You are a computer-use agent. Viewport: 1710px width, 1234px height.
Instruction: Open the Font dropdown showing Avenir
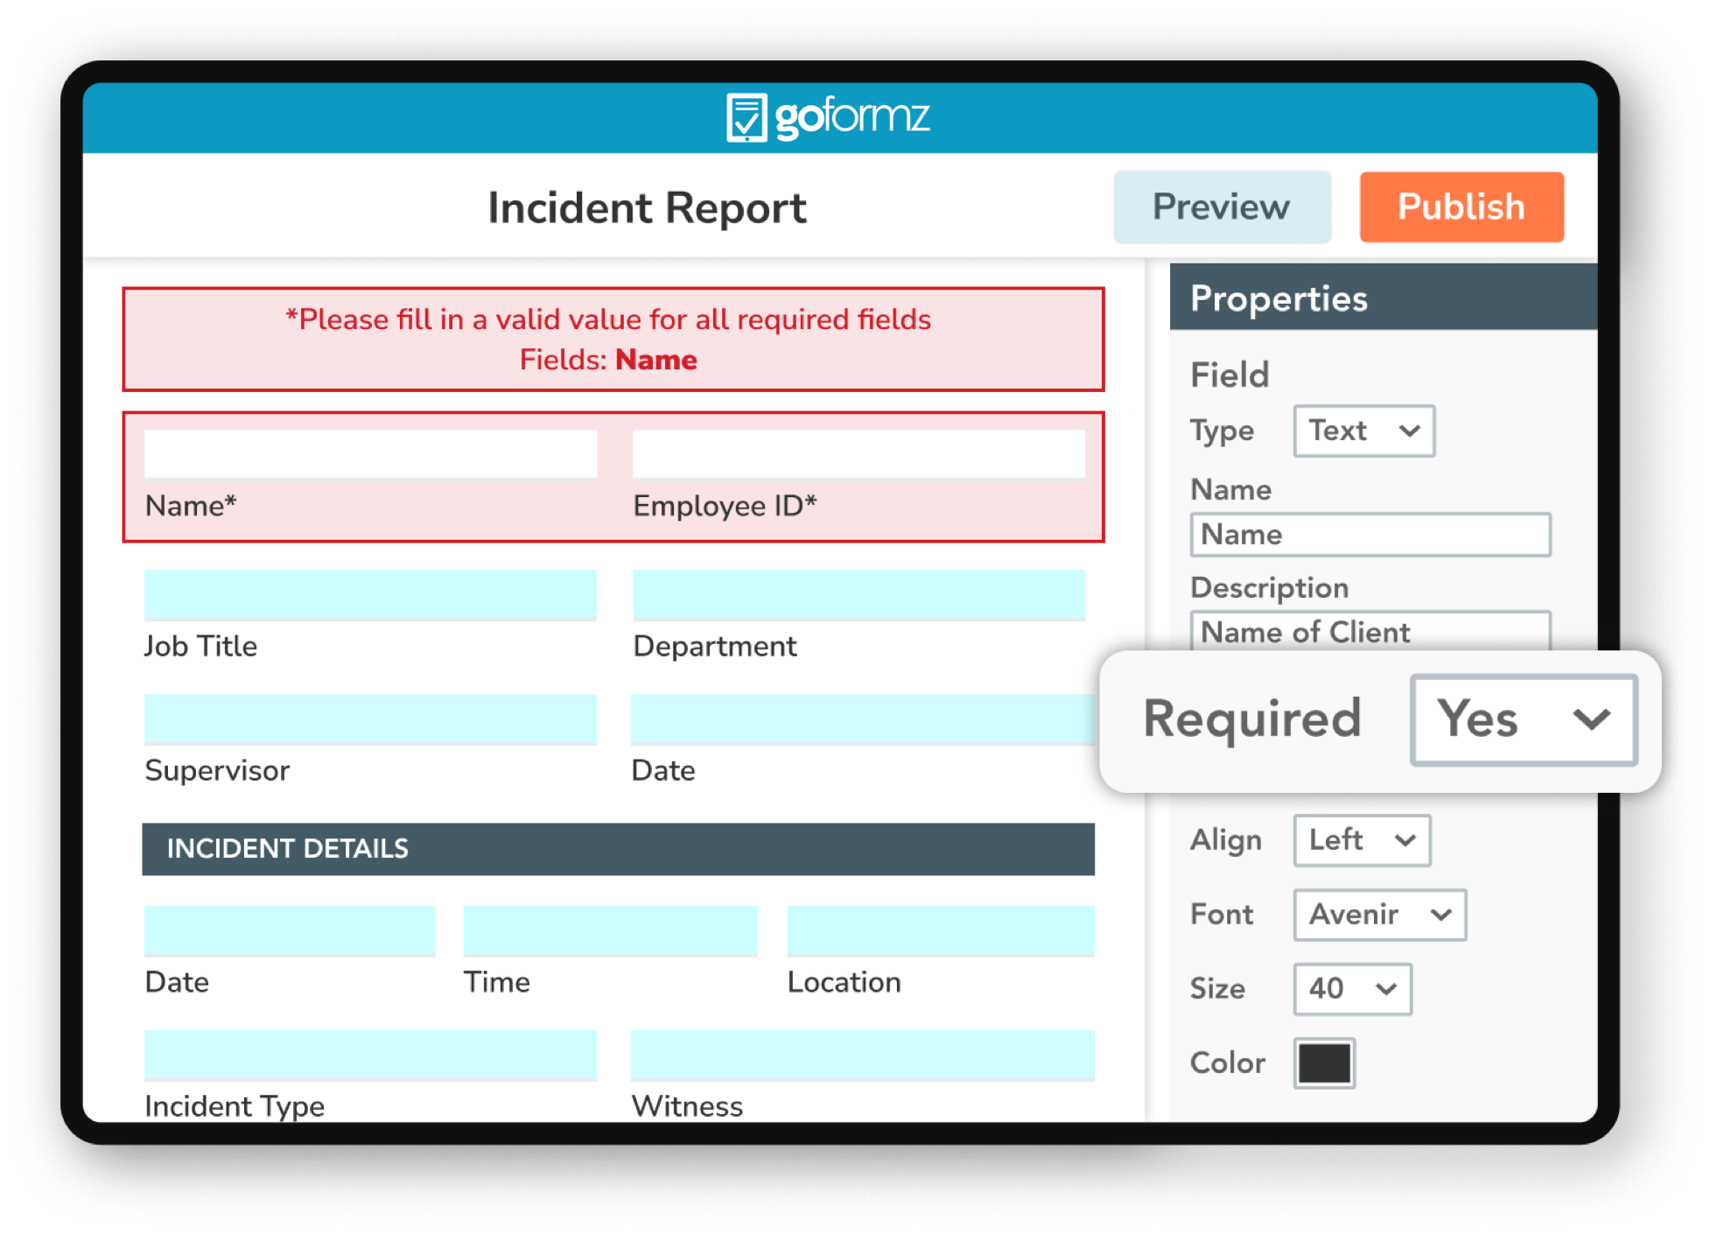(x=1378, y=915)
